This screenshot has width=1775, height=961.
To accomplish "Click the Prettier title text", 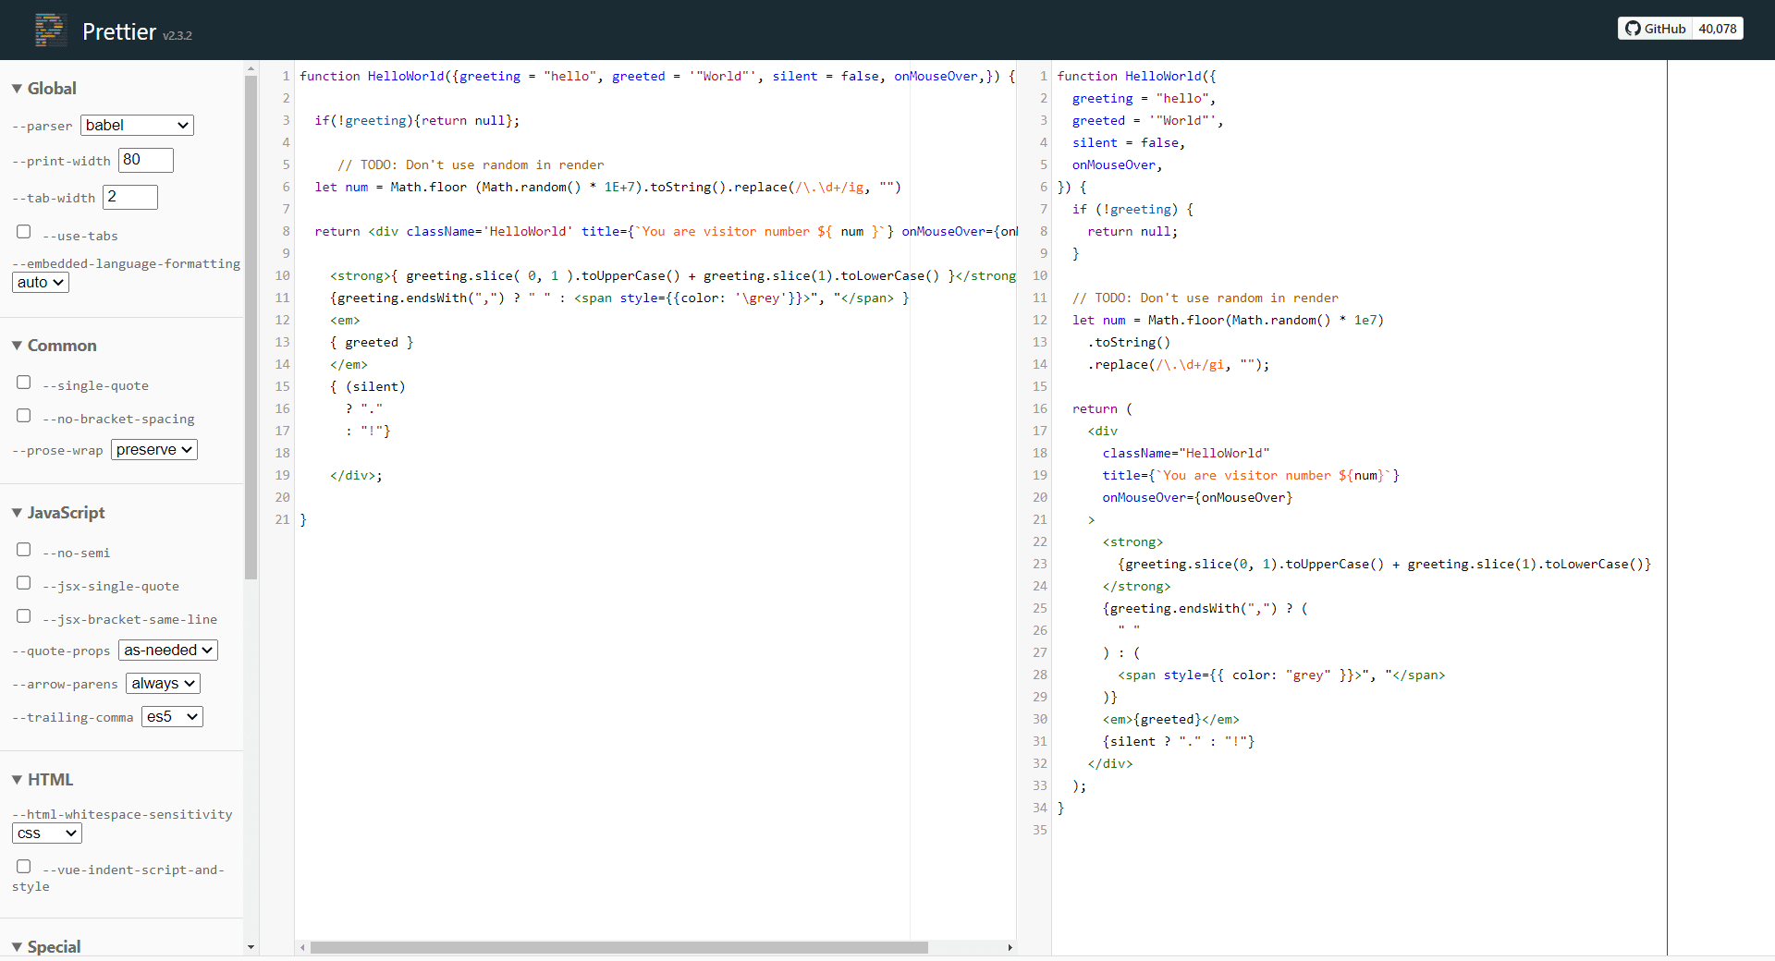I will [119, 31].
